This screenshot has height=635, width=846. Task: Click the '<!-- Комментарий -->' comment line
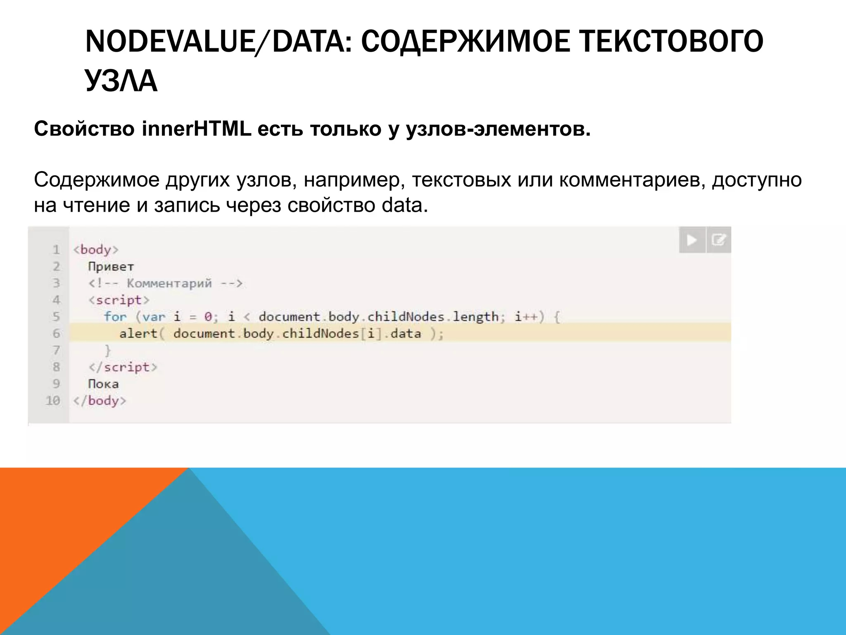click(x=166, y=284)
